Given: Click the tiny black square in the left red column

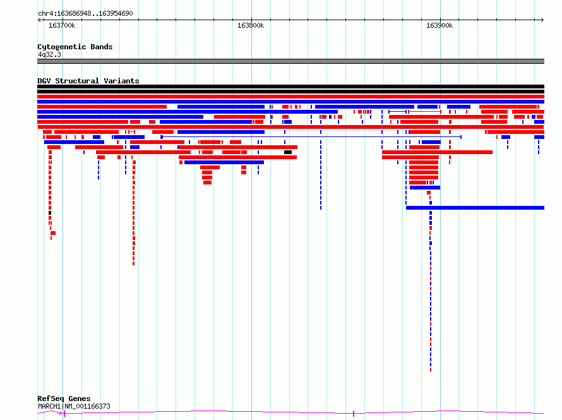Looking at the screenshot, I should coord(50,213).
